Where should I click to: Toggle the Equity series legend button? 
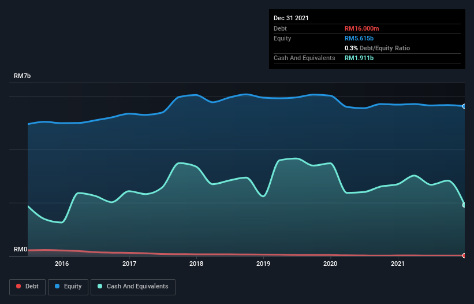tap(68, 287)
